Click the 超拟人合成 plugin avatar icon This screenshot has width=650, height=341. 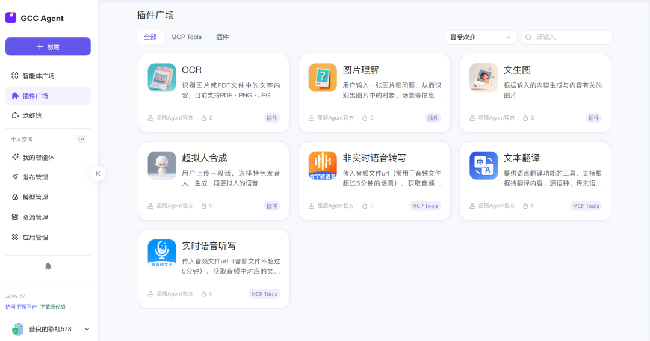[x=162, y=165]
